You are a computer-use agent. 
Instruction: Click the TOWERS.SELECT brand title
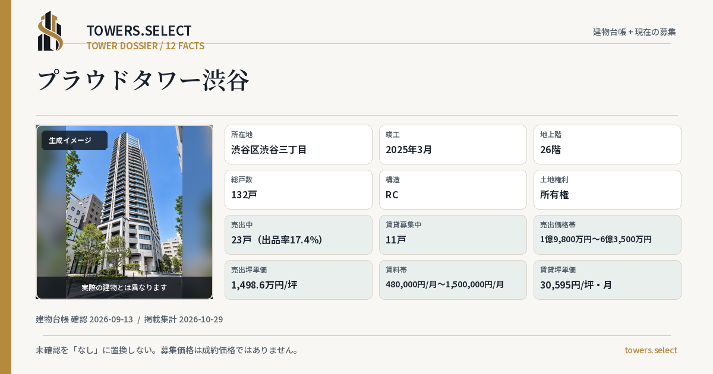click(x=139, y=31)
